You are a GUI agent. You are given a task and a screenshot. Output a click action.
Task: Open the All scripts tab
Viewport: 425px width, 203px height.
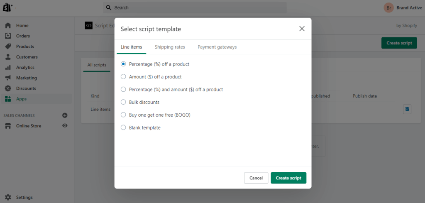97,65
